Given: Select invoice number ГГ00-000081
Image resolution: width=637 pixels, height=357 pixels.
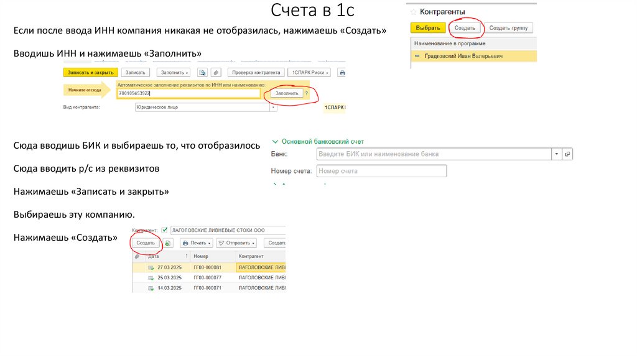Looking at the screenshot, I should [x=207, y=267].
